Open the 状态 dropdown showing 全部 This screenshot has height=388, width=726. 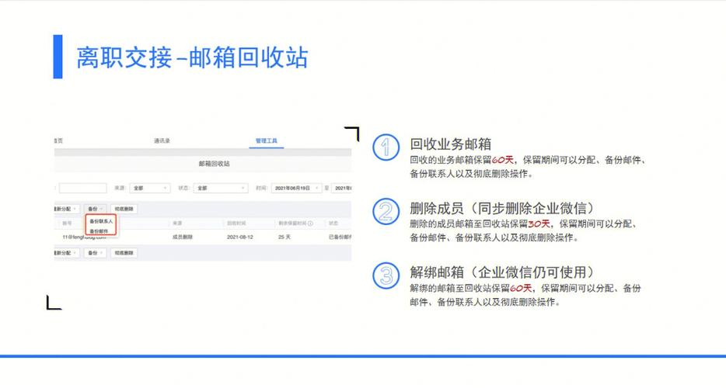pos(221,189)
